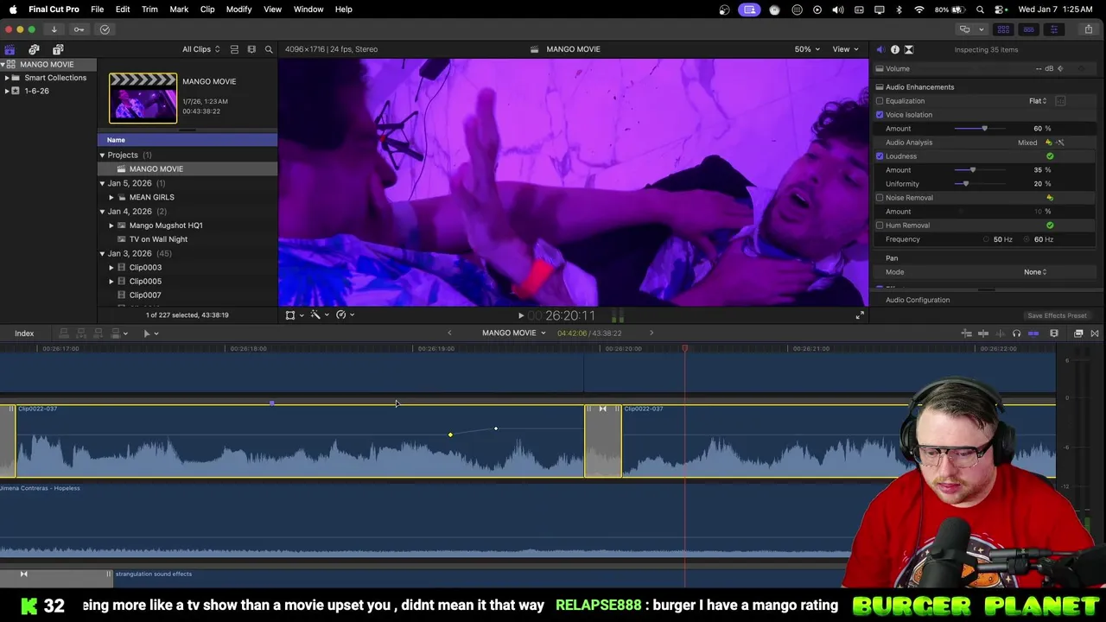This screenshot has height=622, width=1106.
Task: Open the Titles and Generators sidebar
Action: (x=58, y=49)
